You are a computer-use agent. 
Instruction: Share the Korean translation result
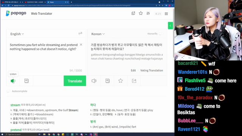(x=134, y=81)
